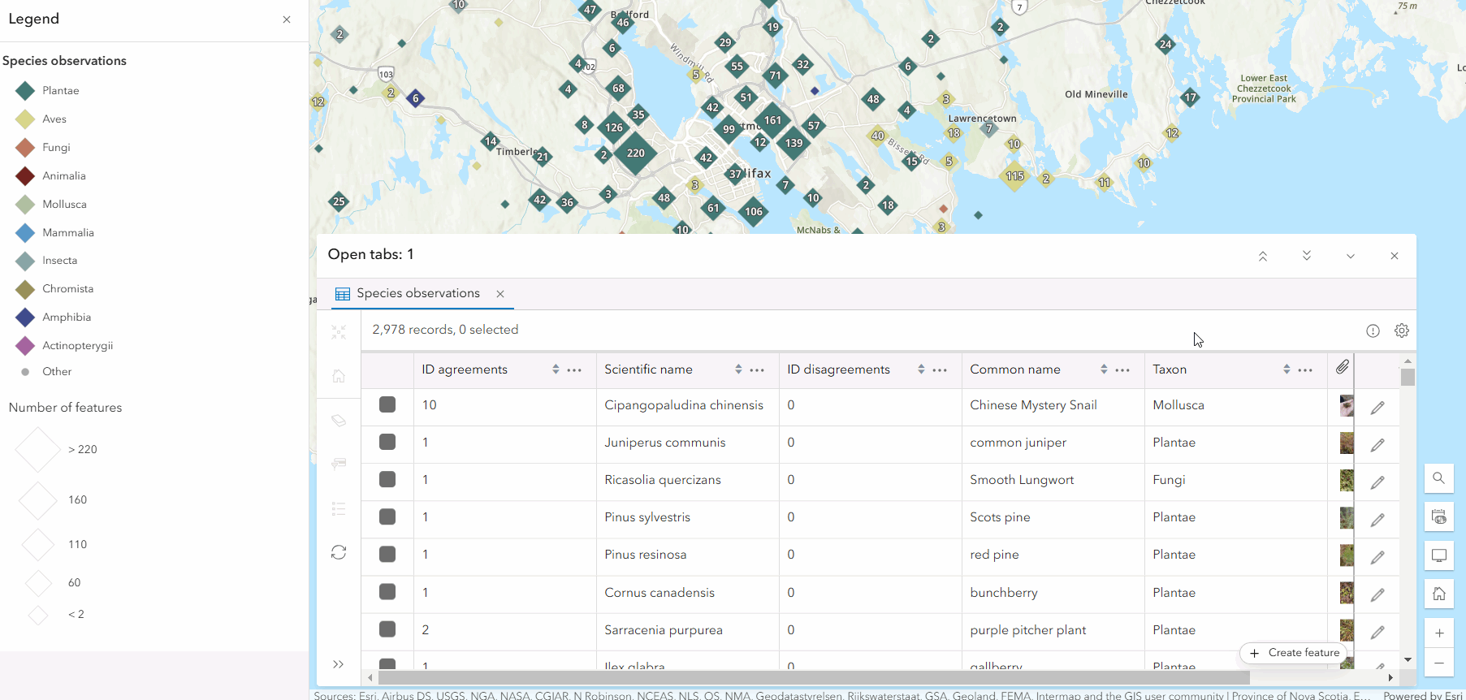Select the Cipangopaludina chinensis row checkbox
The height and width of the screenshot is (700, 1466).
pyautogui.click(x=387, y=405)
